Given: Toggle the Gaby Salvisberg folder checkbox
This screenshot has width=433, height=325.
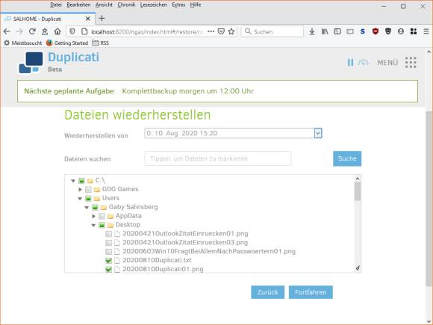Looking at the screenshot, I should [95, 207].
